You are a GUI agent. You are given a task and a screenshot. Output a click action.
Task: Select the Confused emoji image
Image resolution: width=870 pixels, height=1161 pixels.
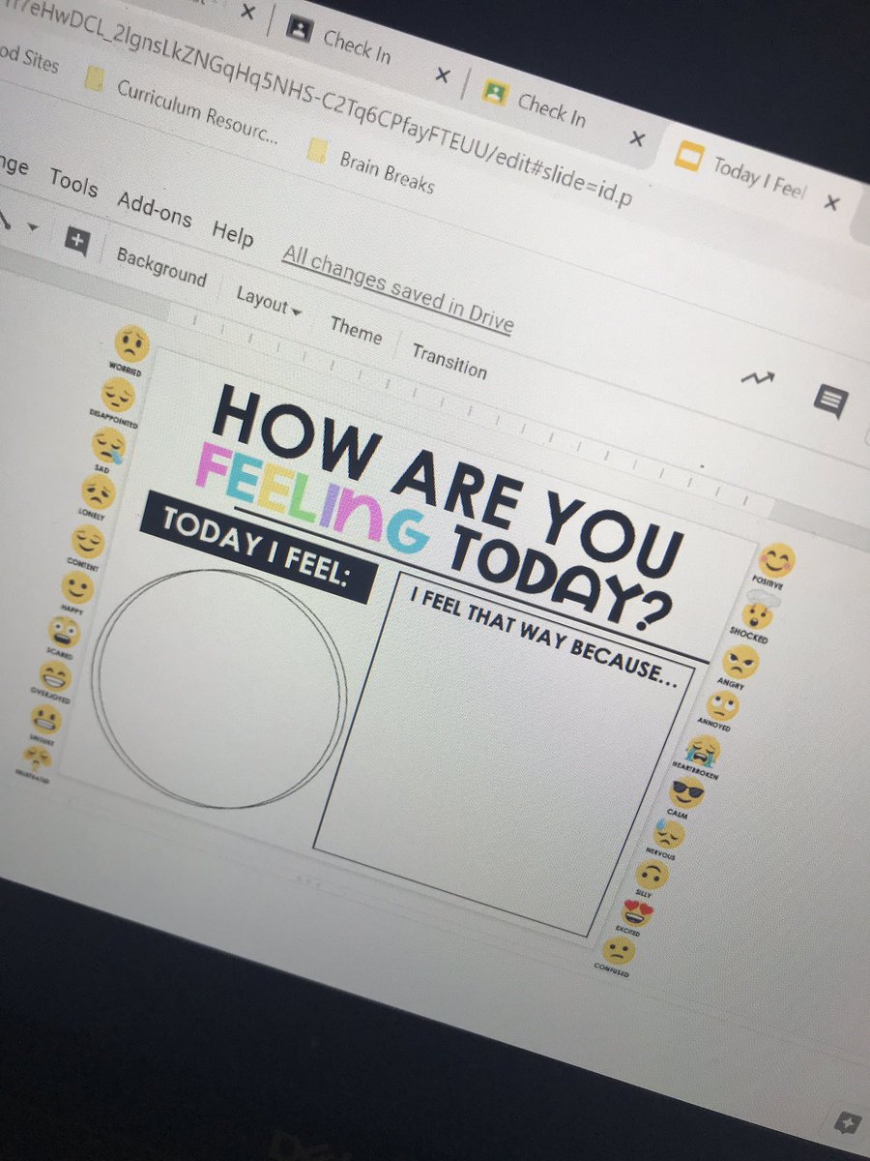pos(619,951)
